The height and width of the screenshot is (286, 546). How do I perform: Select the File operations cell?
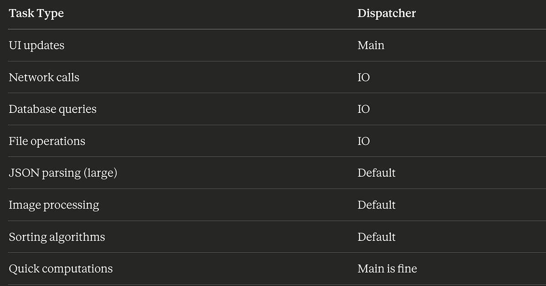click(x=47, y=141)
